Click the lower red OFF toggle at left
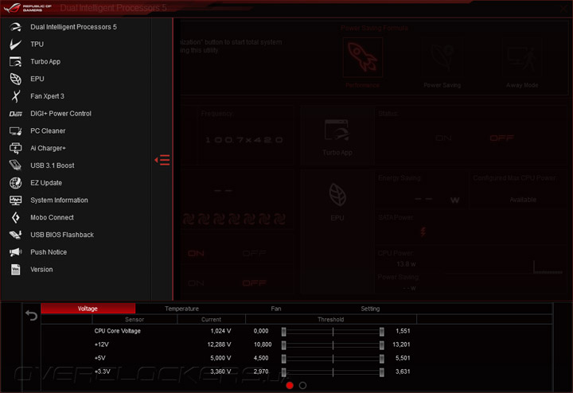 [x=255, y=283]
